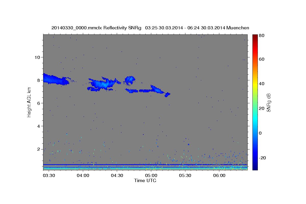Click the 'SNRg dB' colorbar label
This screenshot has width=306, height=204.
click(x=269, y=103)
